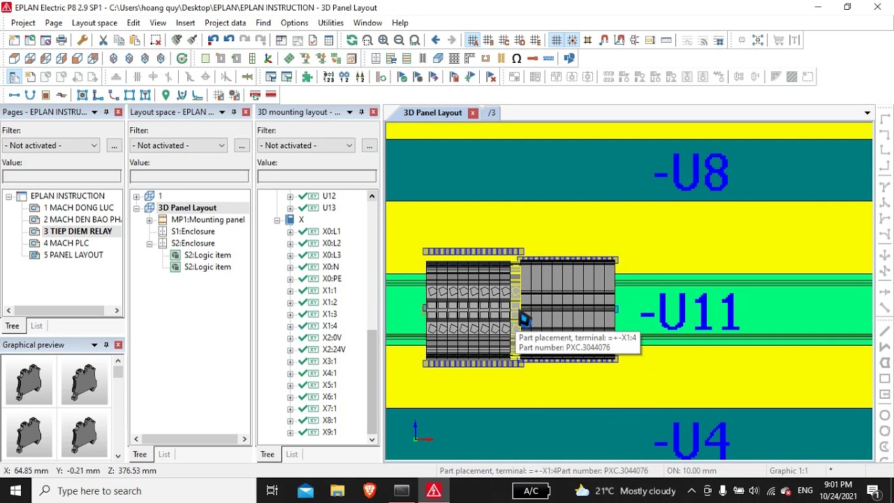Screen dimensions: 894x503
Task: Open the editor tab list dropdown arrow
Action: [867, 112]
